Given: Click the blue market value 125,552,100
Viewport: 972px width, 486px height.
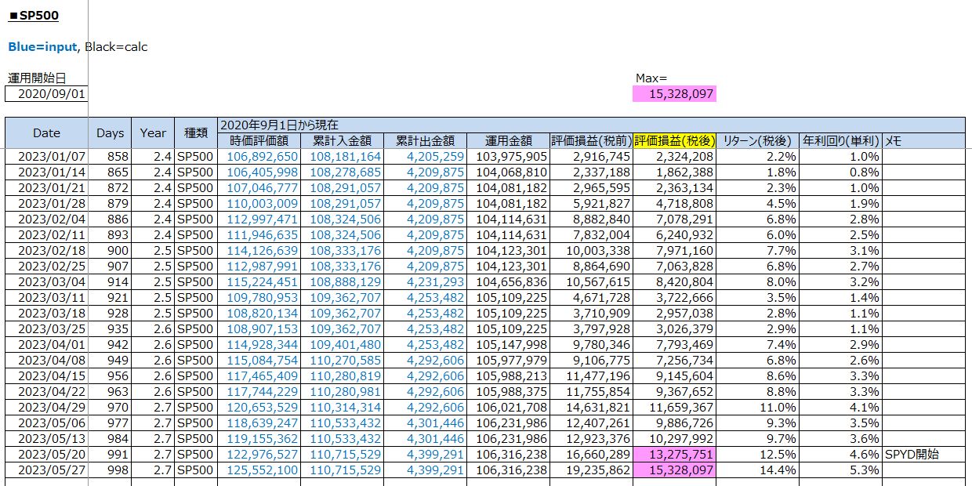Looking at the screenshot, I should 262,470.
